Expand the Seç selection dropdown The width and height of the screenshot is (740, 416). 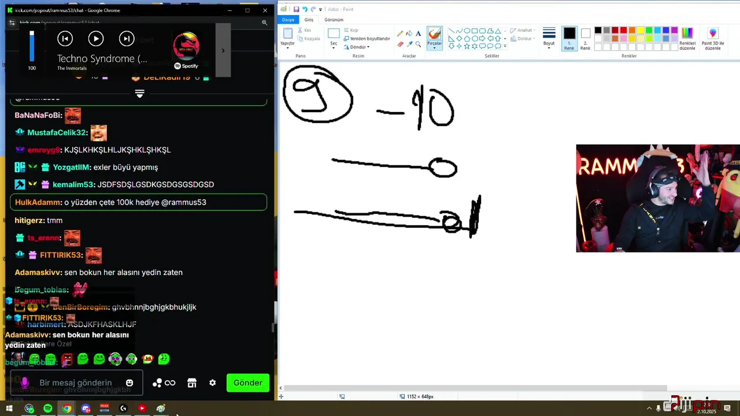(x=334, y=47)
